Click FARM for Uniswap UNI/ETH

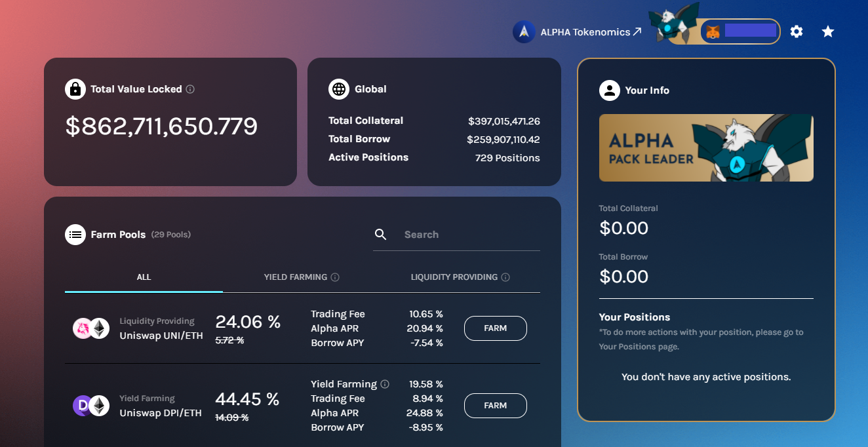tap(496, 328)
